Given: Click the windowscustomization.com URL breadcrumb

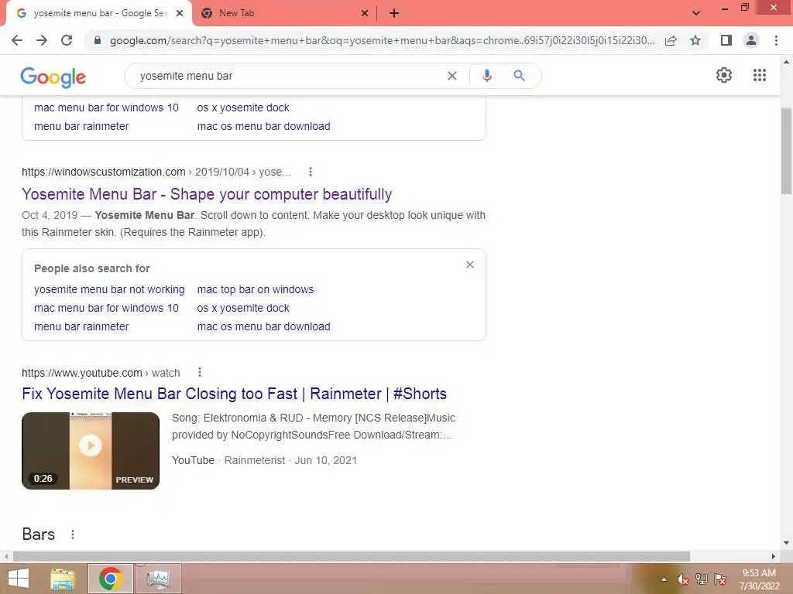Looking at the screenshot, I should pyautogui.click(x=156, y=172).
